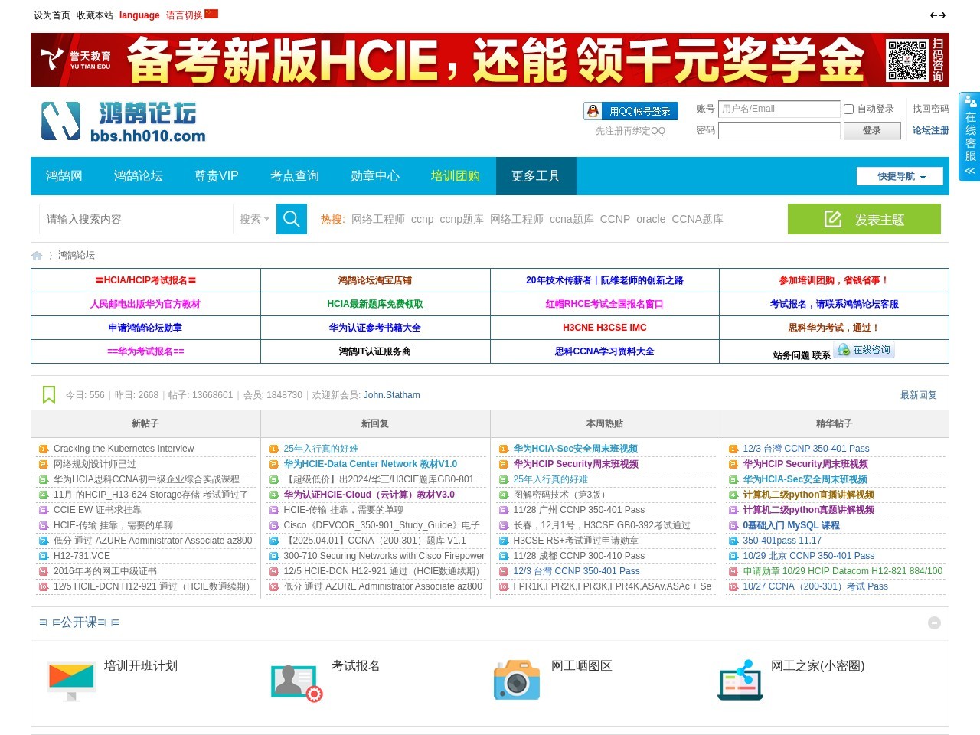Image resolution: width=980 pixels, height=735 pixels.
Task: Click the China flag language icon
Action: [x=211, y=14]
